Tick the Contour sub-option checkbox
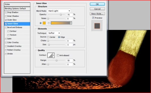 pos(8,31)
